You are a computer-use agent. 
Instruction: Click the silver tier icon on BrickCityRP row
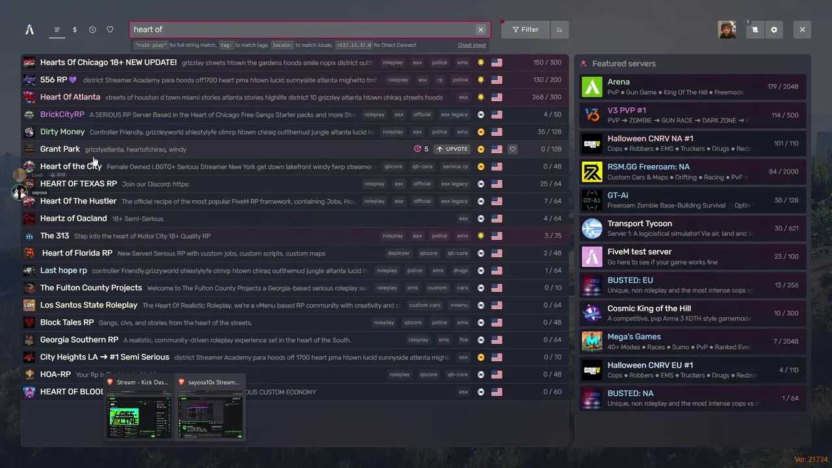(480, 114)
